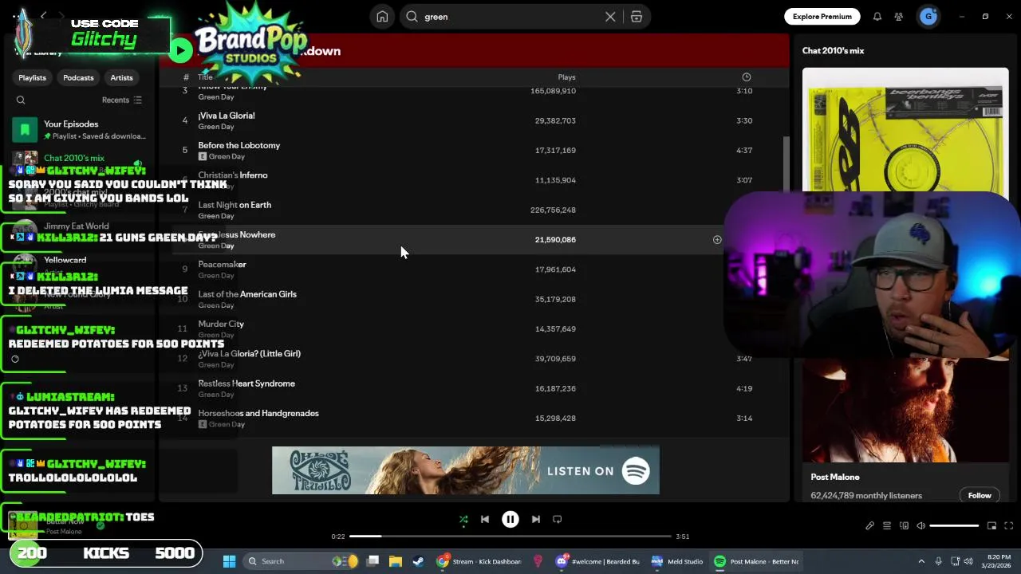The height and width of the screenshot is (574, 1021).
Task: Skip to next track
Action: [536, 520]
